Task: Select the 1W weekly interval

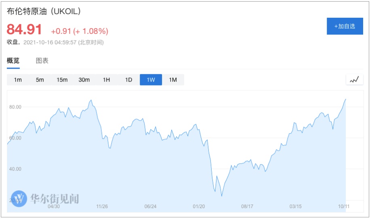Action: pos(151,80)
